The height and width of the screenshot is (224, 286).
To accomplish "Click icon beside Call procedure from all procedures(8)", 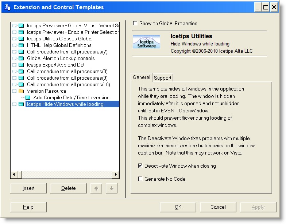I will click(21, 71).
